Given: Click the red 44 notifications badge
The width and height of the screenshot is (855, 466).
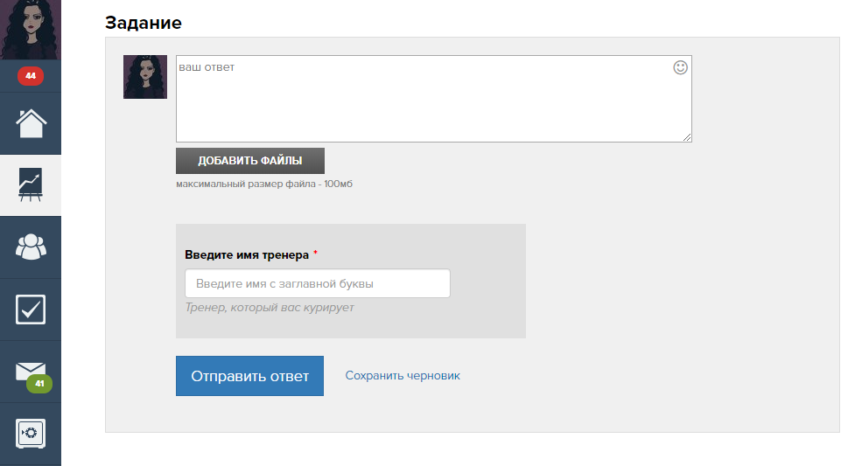Looking at the screenshot, I should [x=31, y=77].
